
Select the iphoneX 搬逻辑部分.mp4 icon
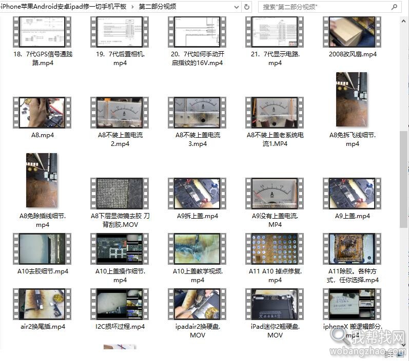[352, 304]
